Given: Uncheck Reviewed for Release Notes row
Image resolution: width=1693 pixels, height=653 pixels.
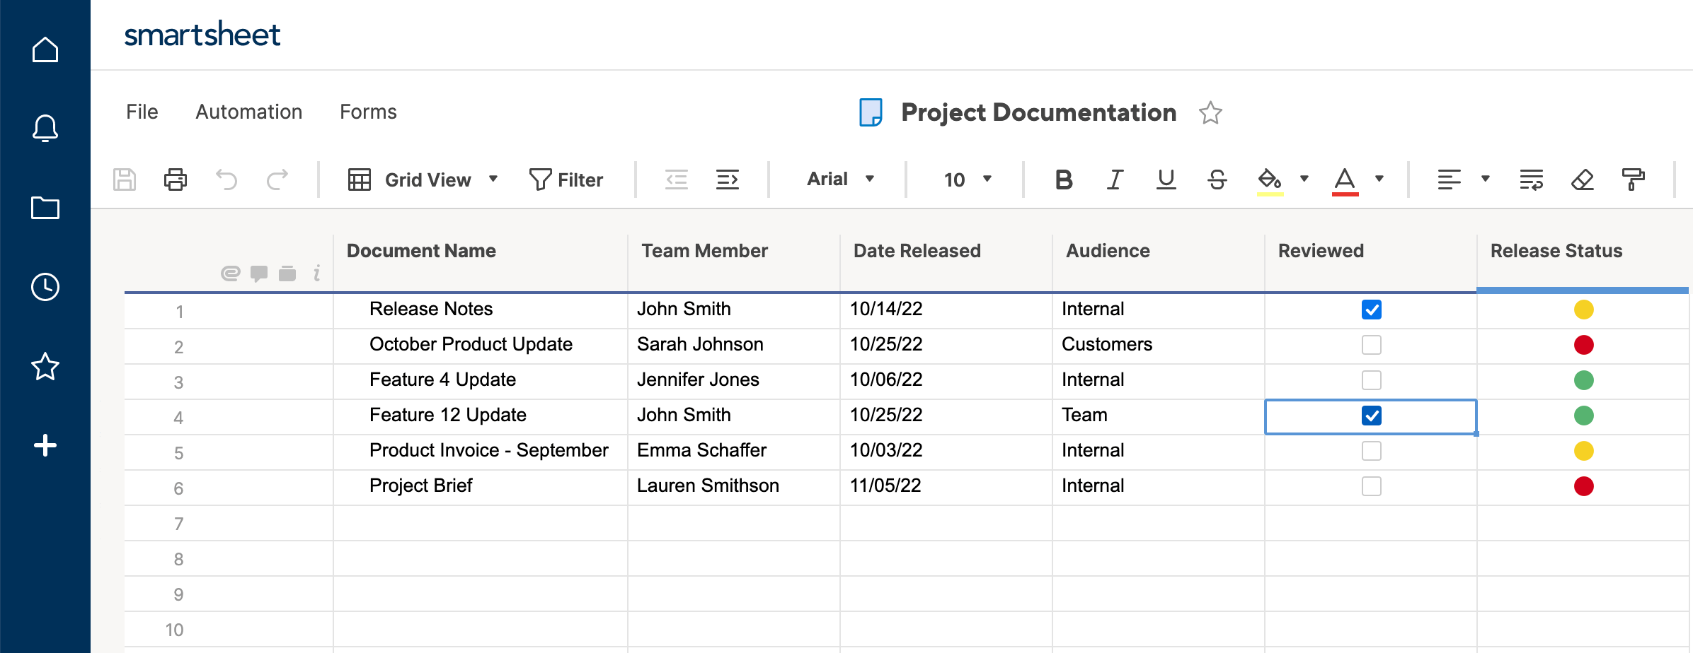Looking at the screenshot, I should coord(1371,310).
